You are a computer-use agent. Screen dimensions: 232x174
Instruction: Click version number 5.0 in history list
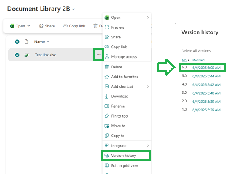click(184, 76)
